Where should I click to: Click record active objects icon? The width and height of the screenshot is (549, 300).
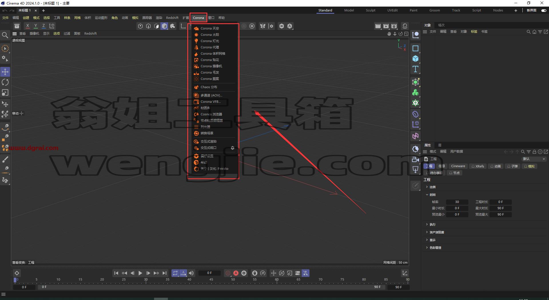pyautogui.click(x=228, y=273)
